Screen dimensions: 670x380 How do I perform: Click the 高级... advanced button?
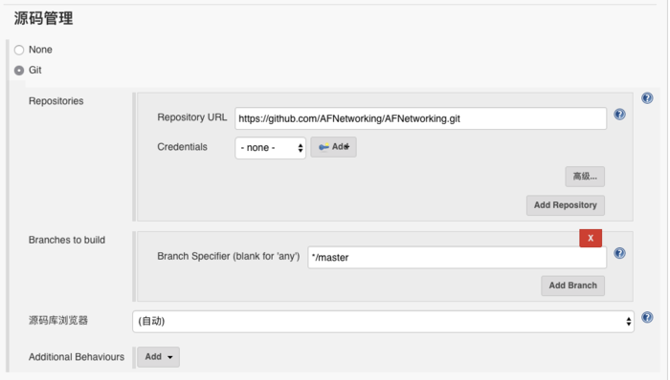pyautogui.click(x=585, y=177)
